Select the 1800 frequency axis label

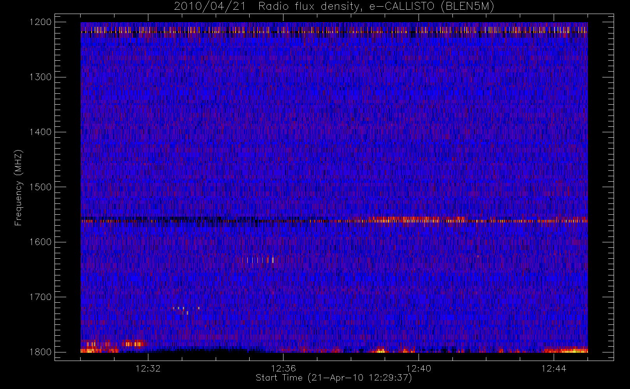click(40, 352)
